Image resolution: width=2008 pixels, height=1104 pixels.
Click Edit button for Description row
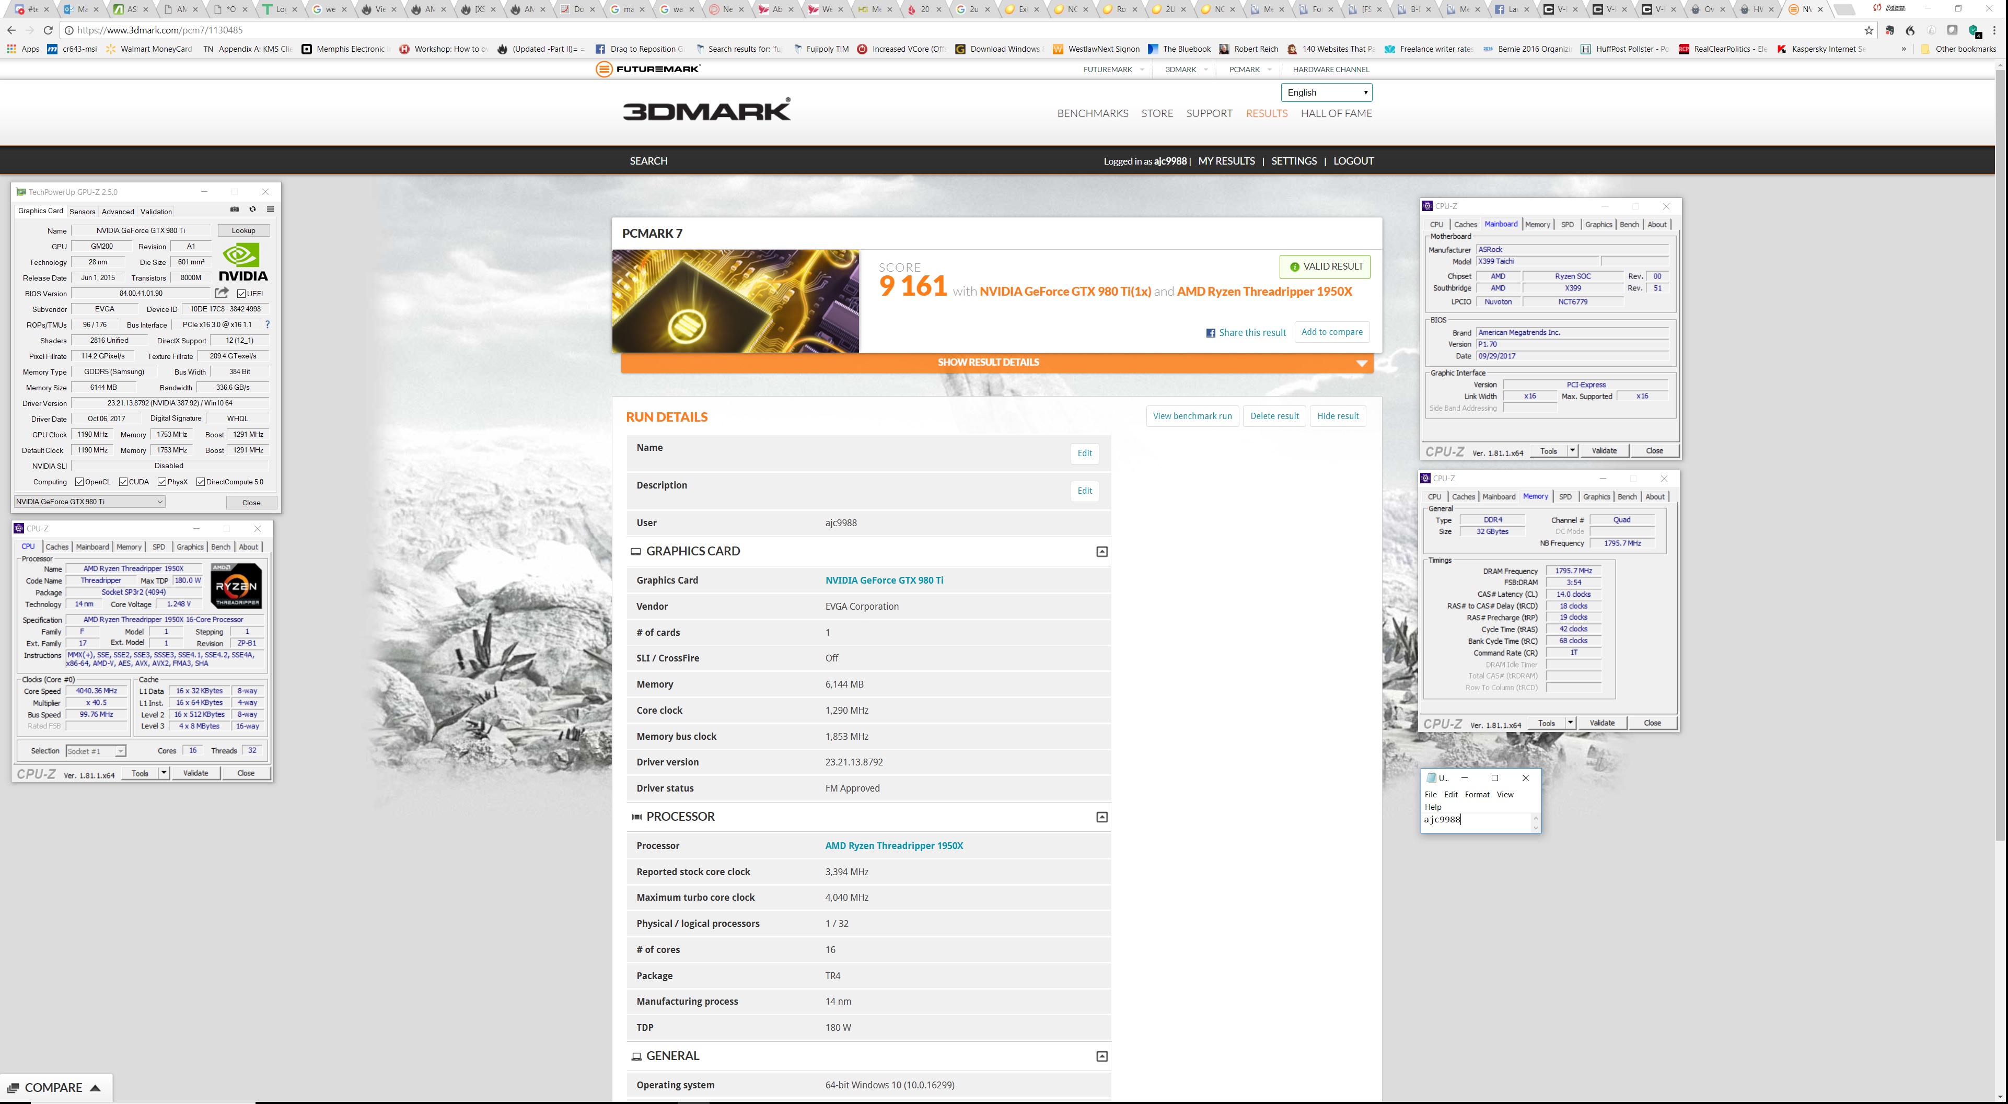[1084, 491]
